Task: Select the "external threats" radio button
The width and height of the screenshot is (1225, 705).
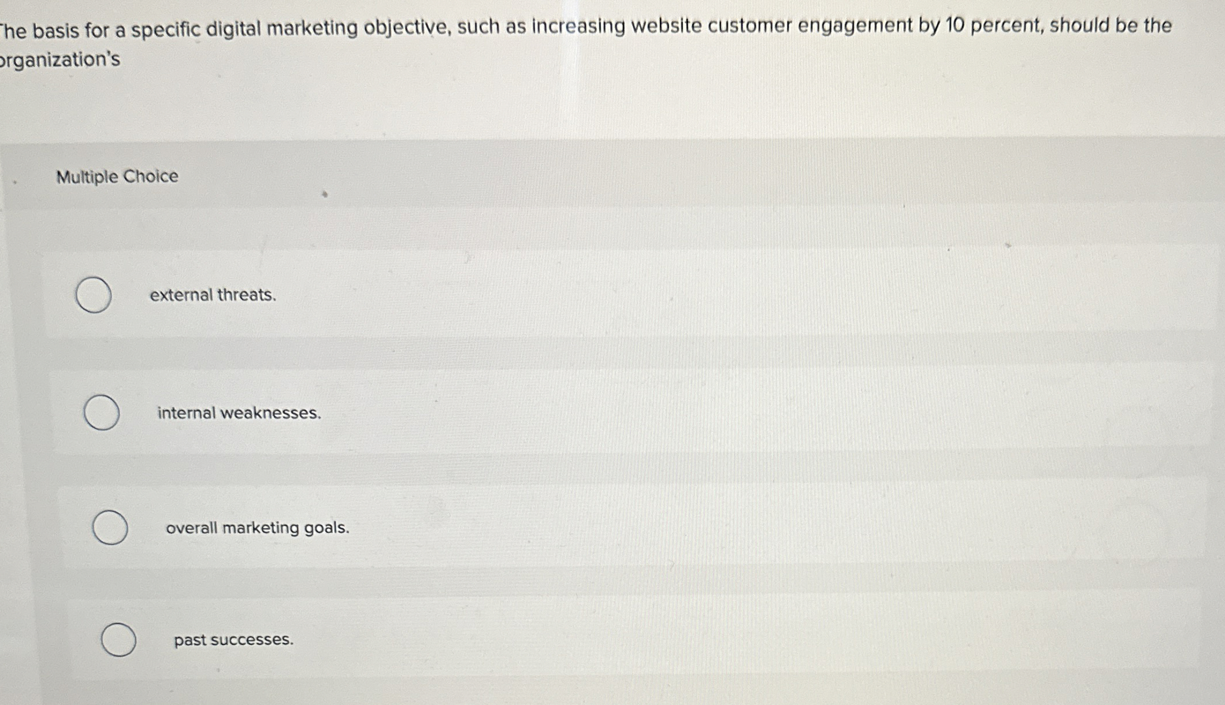Action: 94,296
